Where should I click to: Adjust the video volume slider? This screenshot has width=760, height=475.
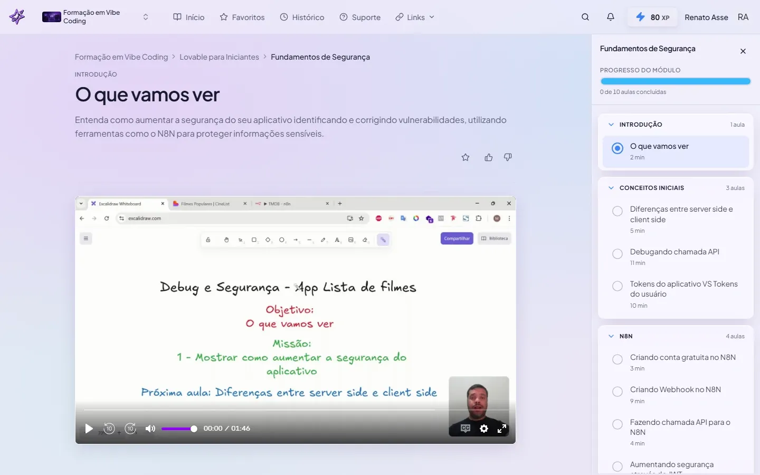point(179,429)
